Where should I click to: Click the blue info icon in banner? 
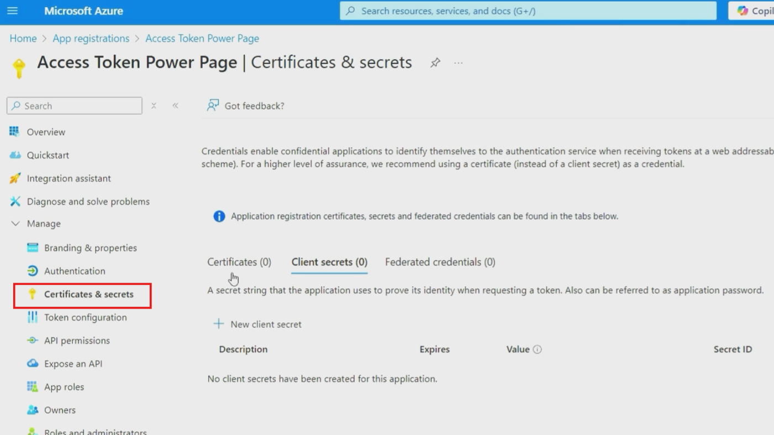pyautogui.click(x=219, y=216)
